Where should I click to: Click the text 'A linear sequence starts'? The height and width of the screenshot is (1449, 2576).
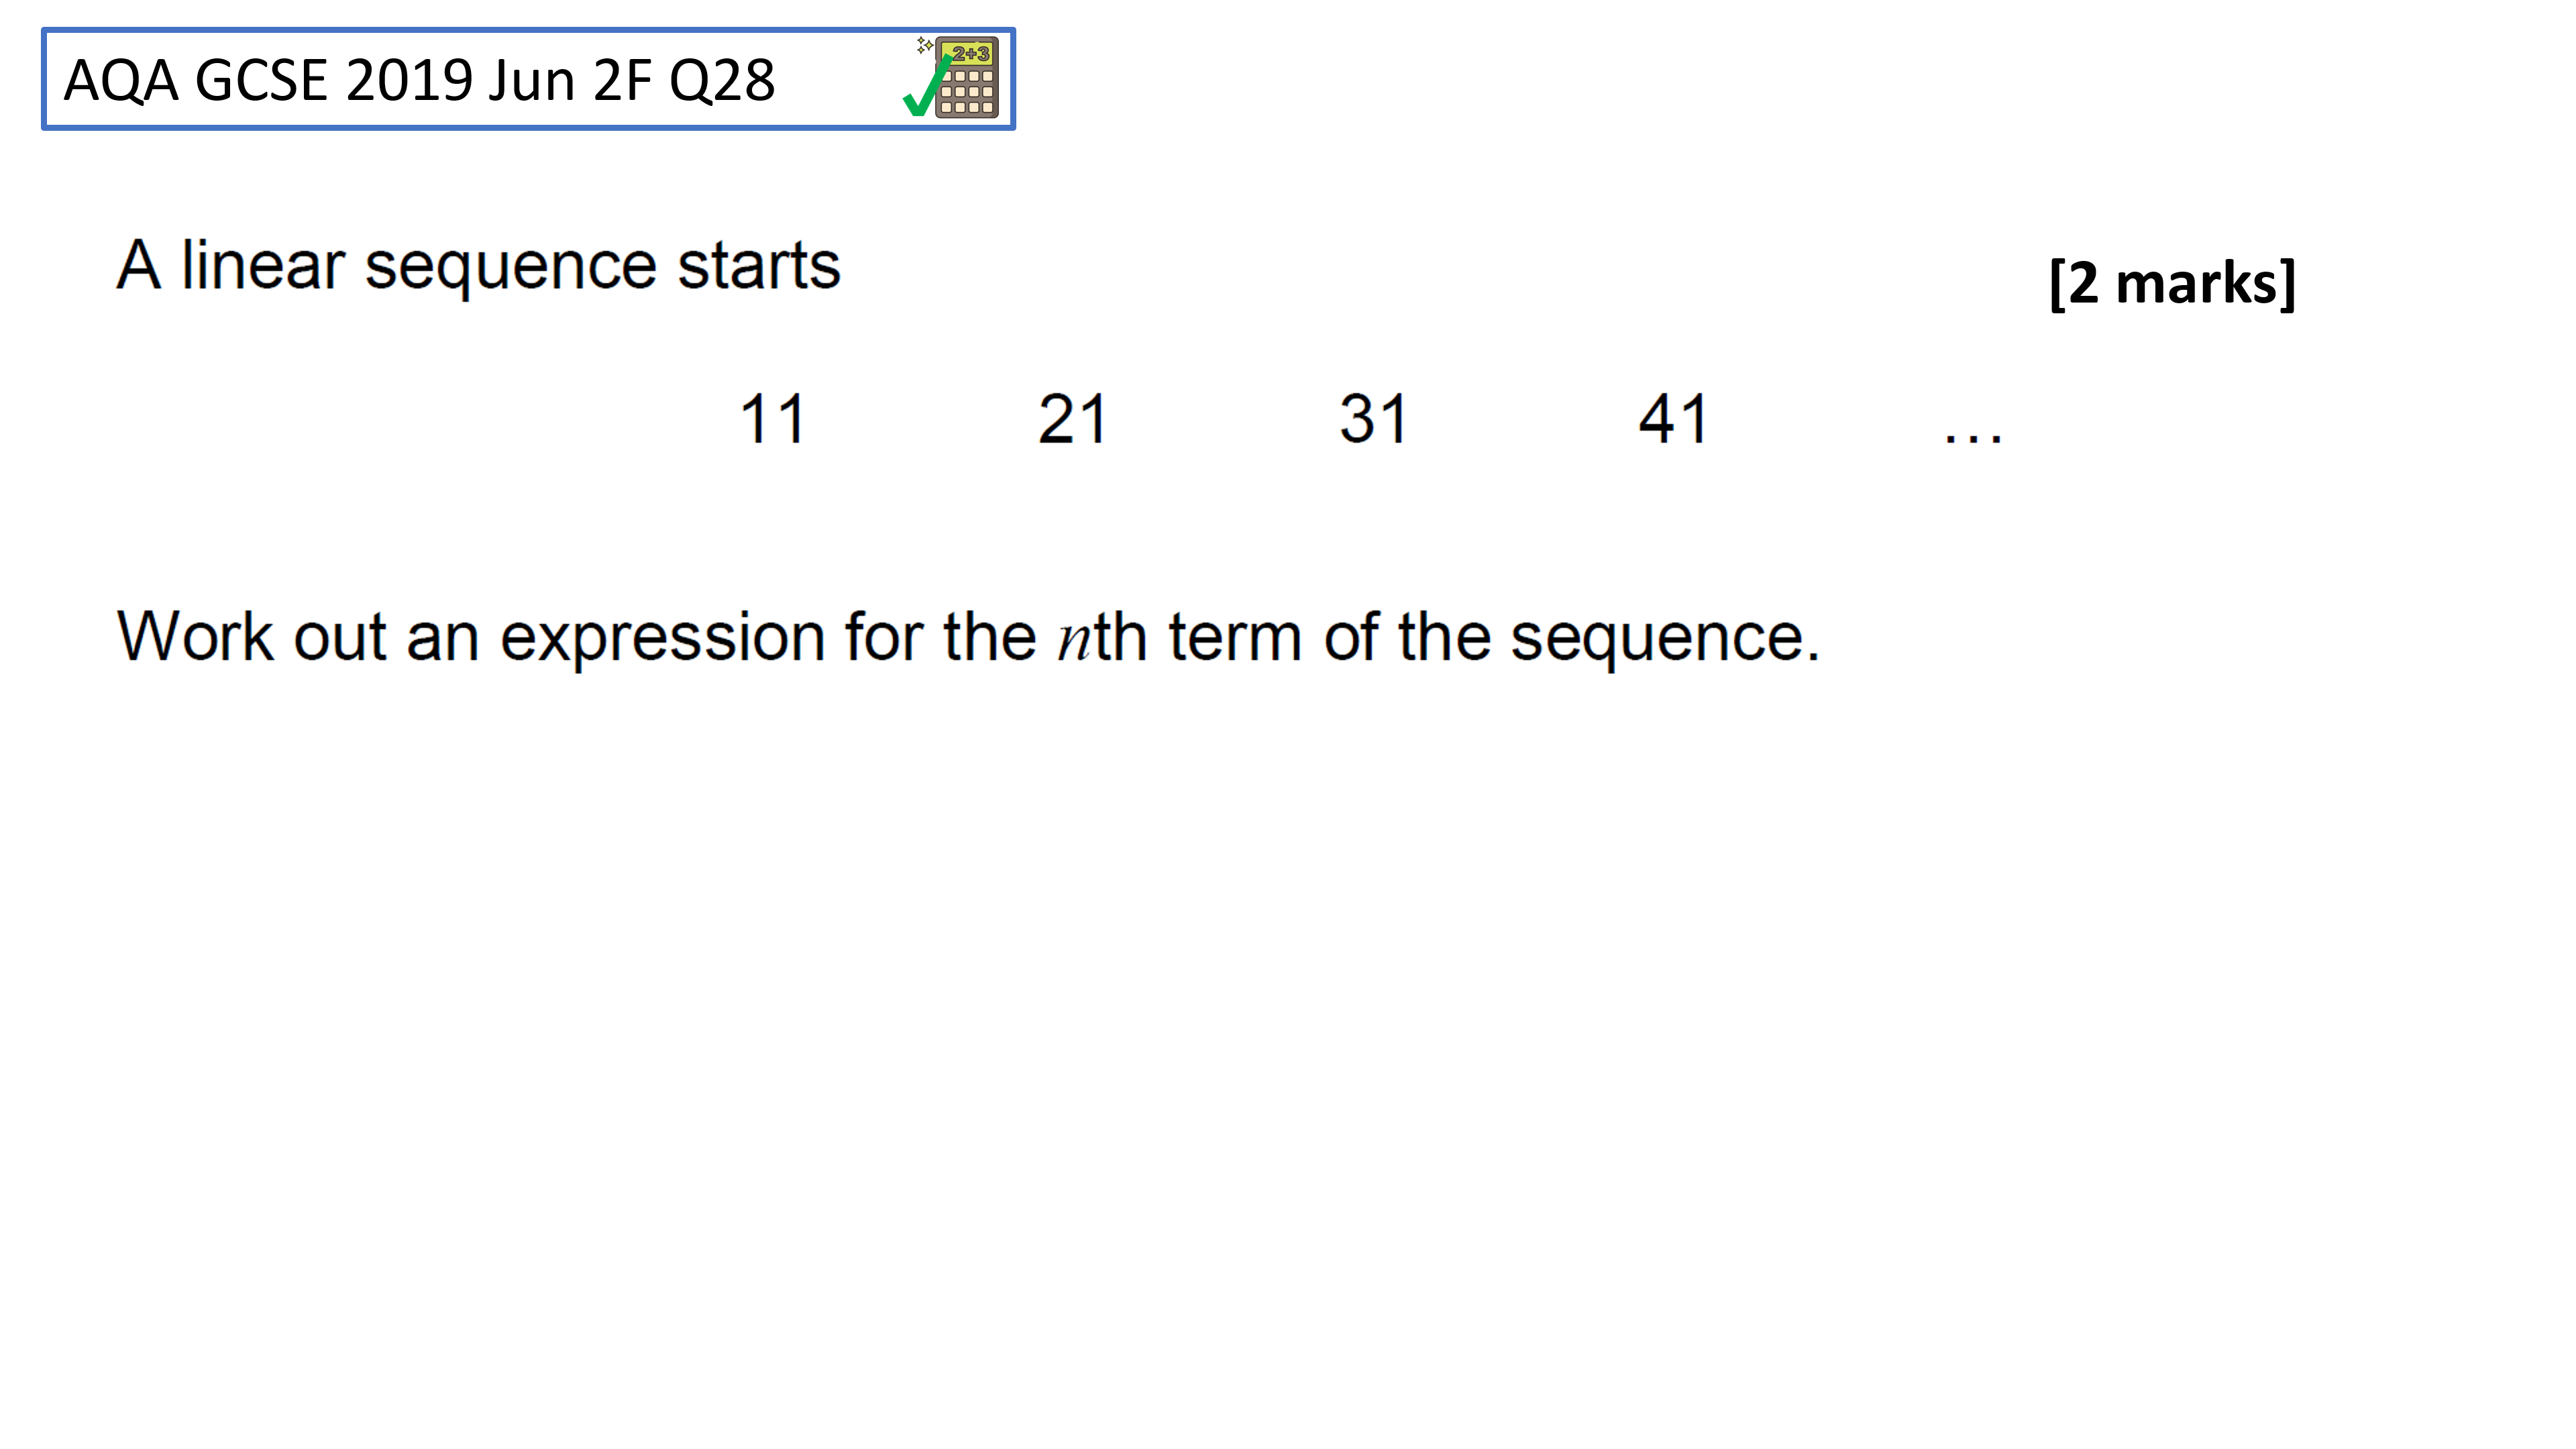coord(478,266)
